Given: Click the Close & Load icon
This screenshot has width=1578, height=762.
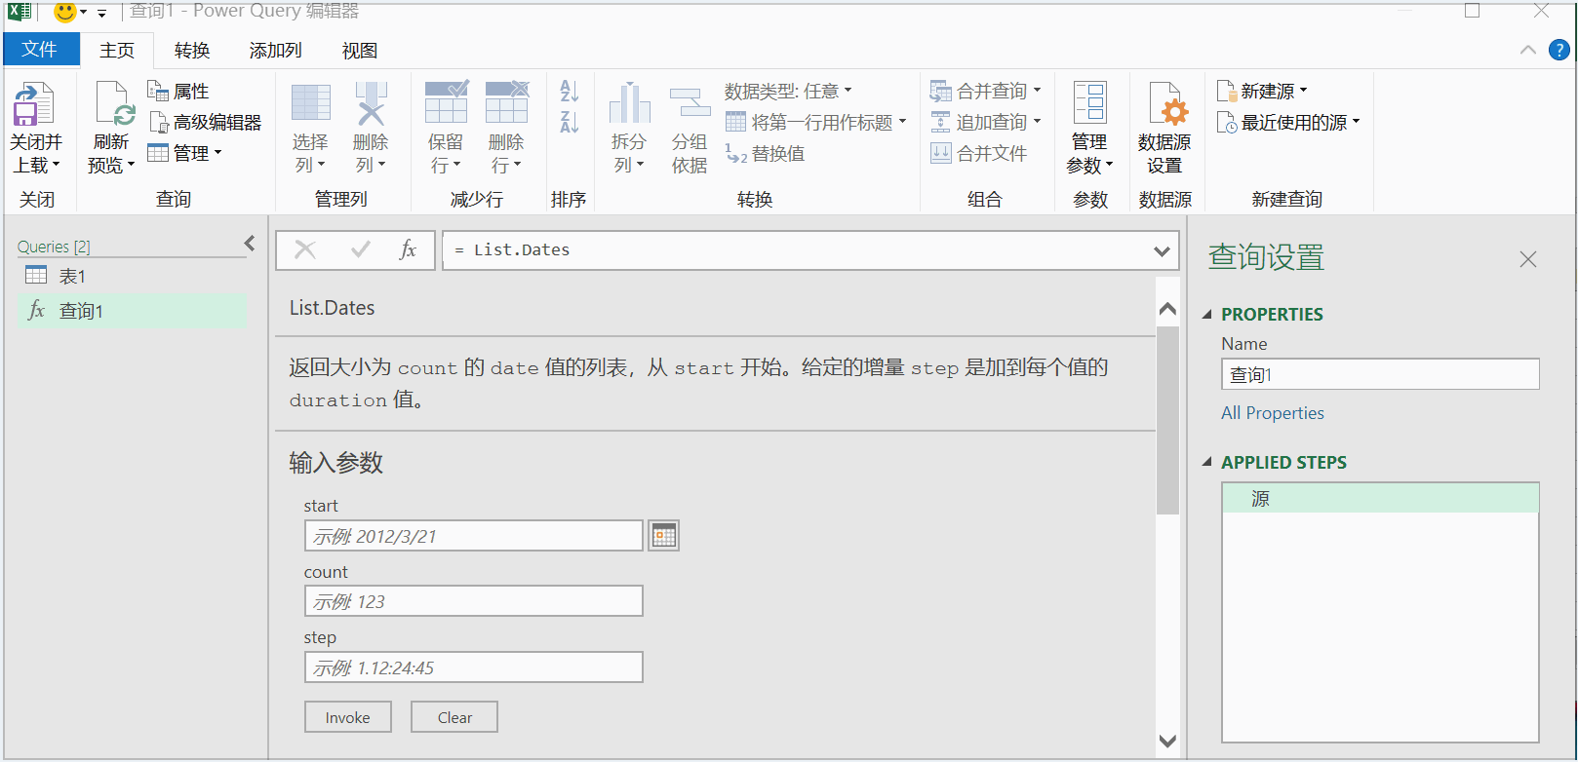Looking at the screenshot, I should (33, 104).
